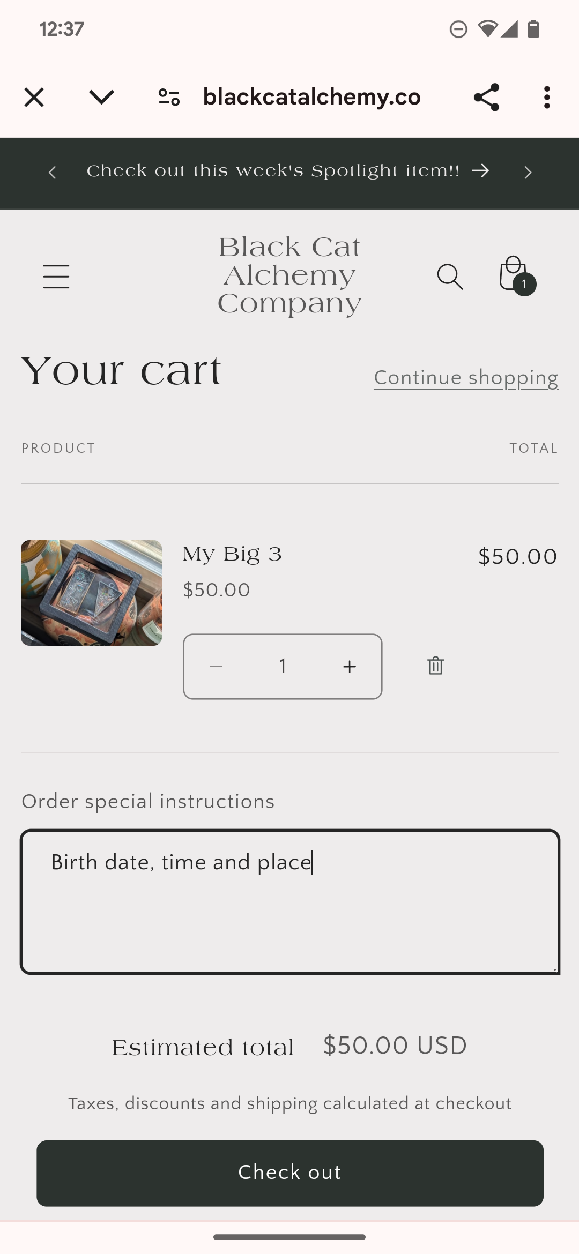The height and width of the screenshot is (1254, 579).
Task: Open site settings icon beside URL
Action: pyautogui.click(x=169, y=98)
